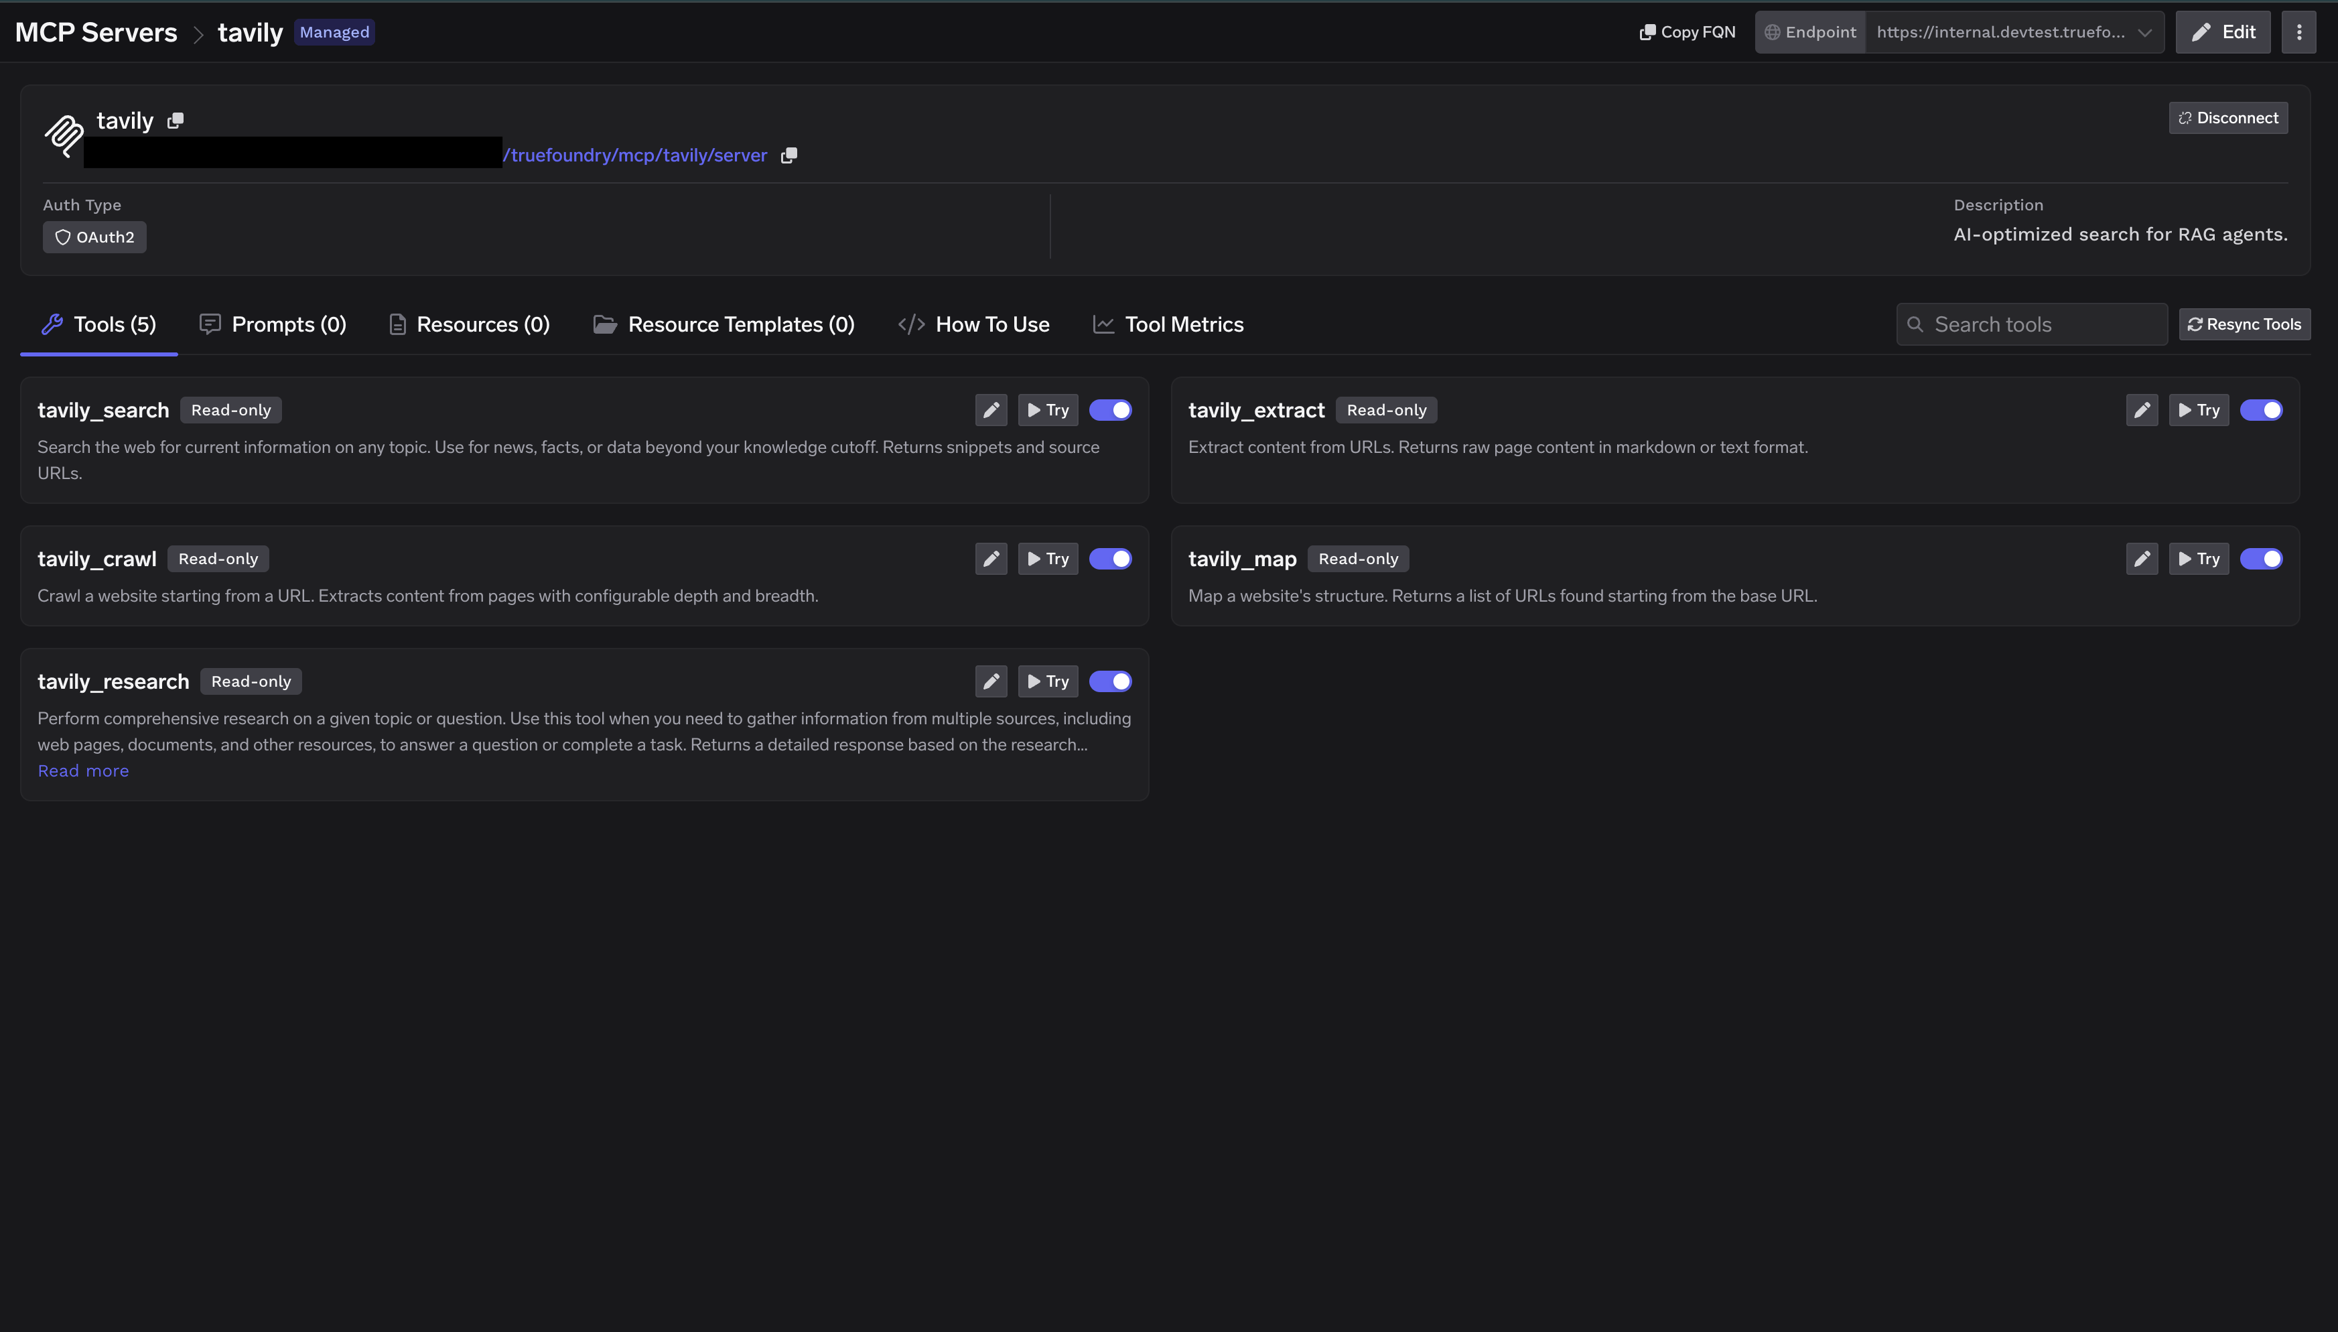The height and width of the screenshot is (1332, 2338).
Task: Click the tavily_search tool name
Action: tap(103, 410)
